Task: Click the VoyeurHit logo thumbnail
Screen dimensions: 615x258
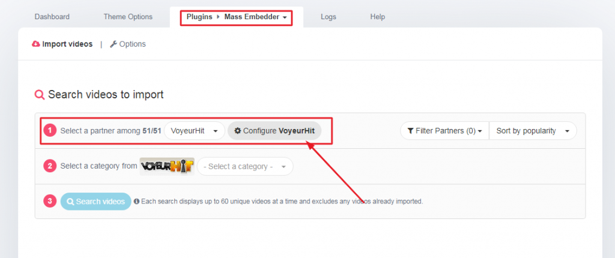Action: (167, 166)
